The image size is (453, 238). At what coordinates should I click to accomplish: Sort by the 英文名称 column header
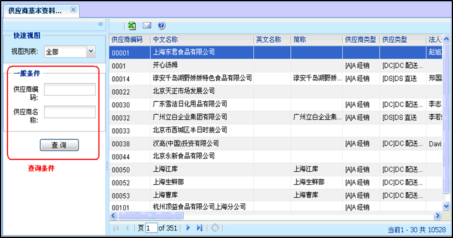click(272, 40)
